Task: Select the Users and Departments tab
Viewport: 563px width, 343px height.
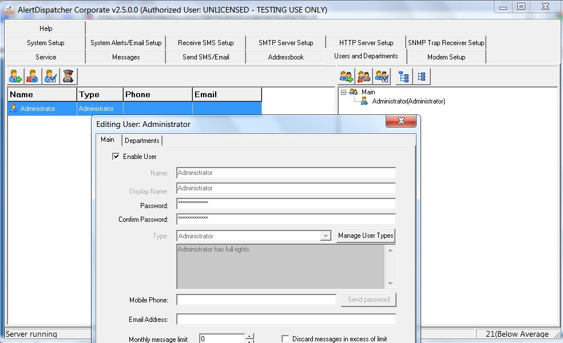Action: 366,57
